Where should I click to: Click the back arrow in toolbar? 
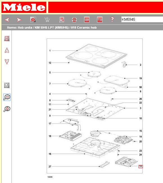pos(7,20)
